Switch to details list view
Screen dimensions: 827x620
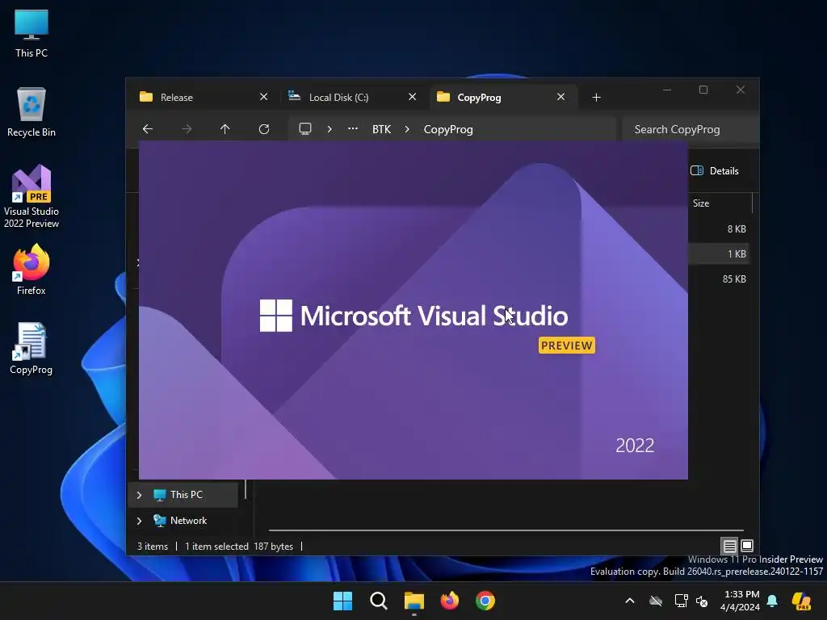tap(729, 546)
